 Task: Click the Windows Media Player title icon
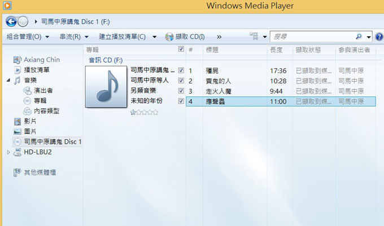click(7, 5)
